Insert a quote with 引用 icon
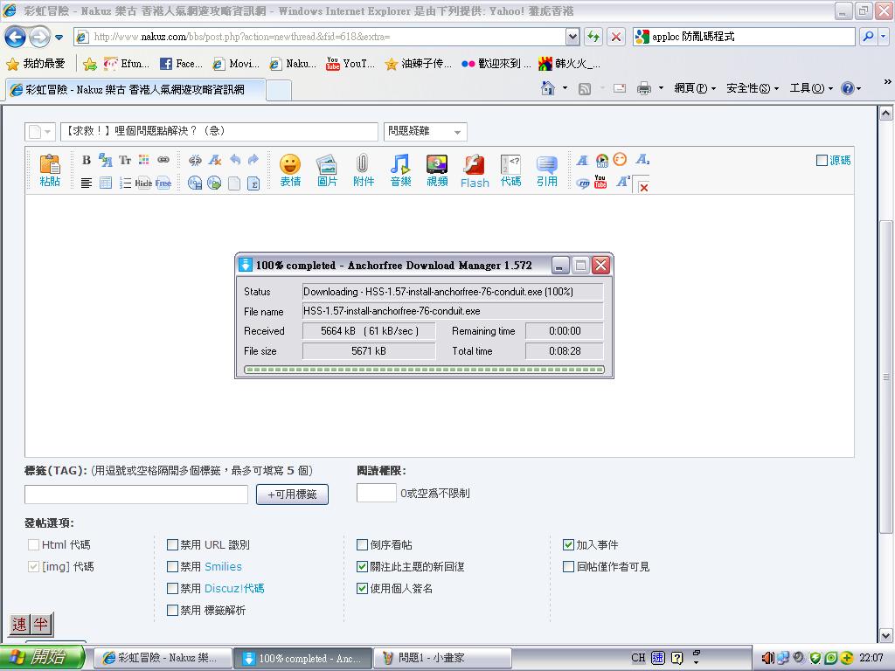Screen dimensions: 895x671 (547, 169)
